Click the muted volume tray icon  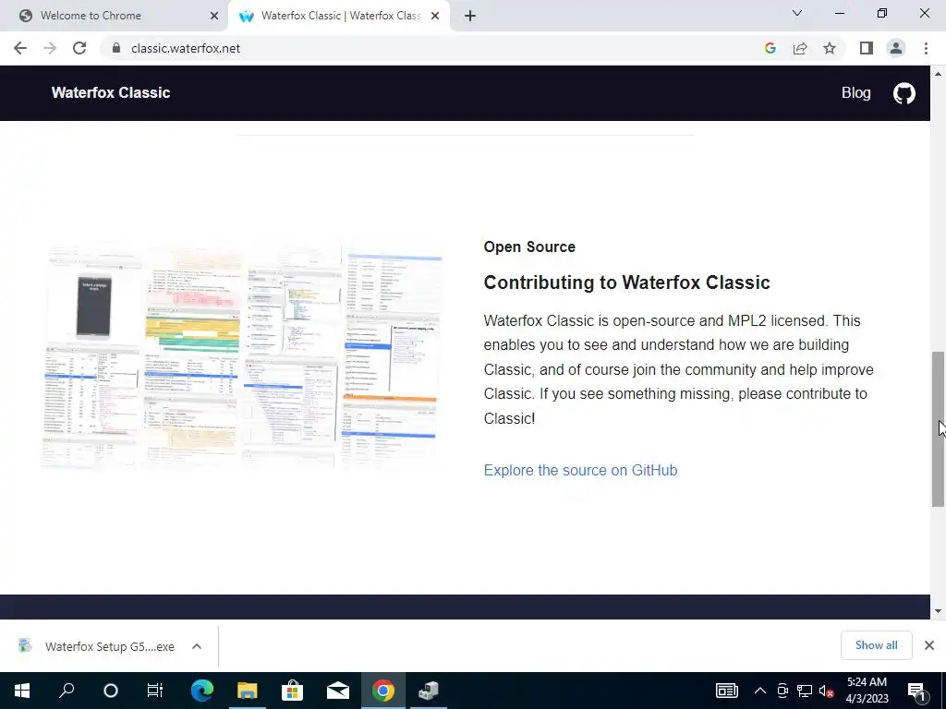coord(827,691)
